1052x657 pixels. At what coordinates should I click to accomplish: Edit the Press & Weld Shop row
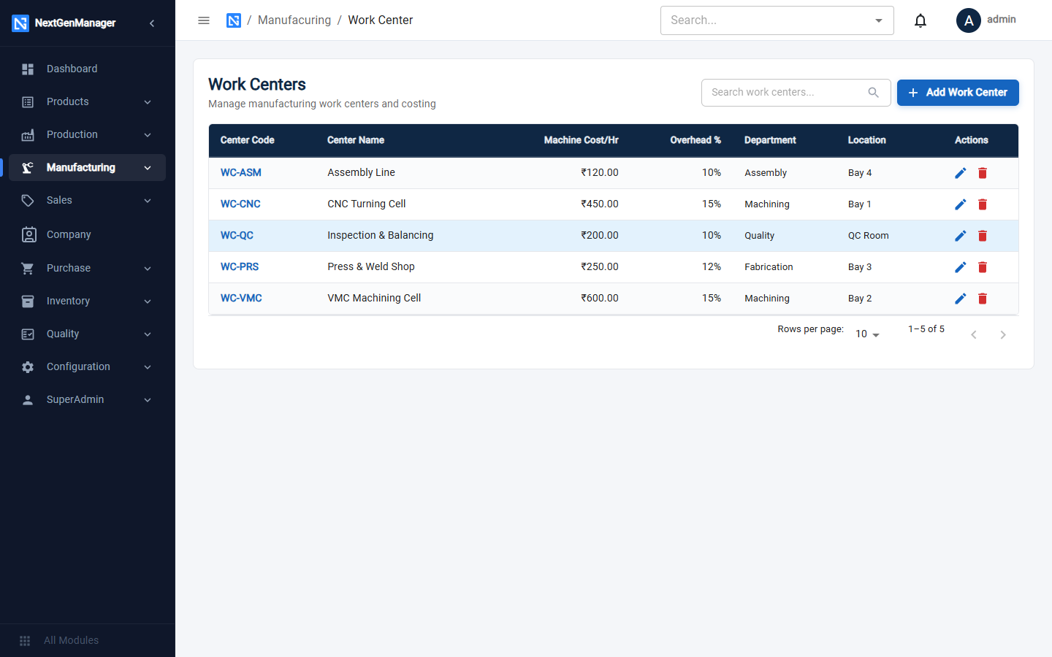pos(961,267)
